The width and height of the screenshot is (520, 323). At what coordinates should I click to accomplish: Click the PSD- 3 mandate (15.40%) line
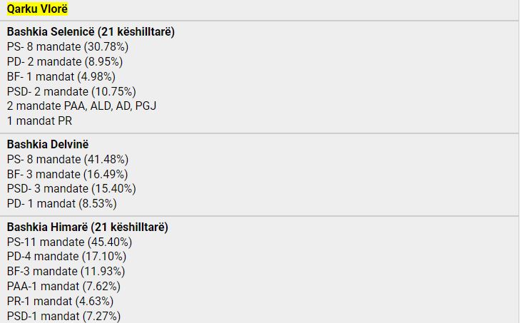[x=71, y=189]
